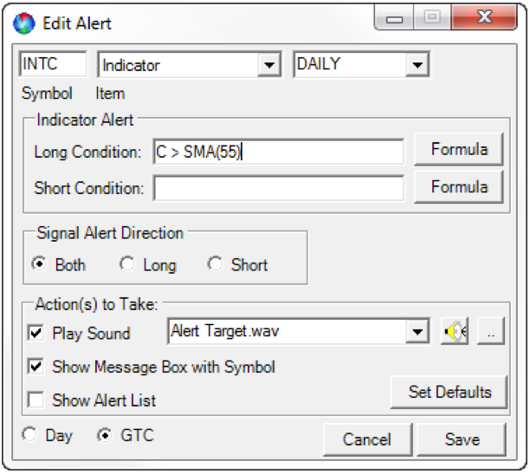The image size is (530, 474).
Task: Choose the Short signal direction radio
Action: point(215,264)
